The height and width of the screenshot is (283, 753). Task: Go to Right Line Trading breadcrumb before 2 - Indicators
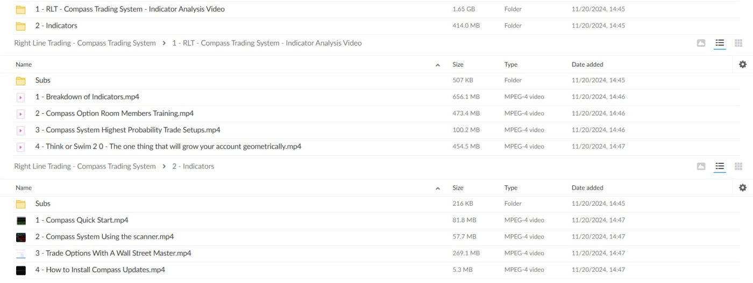click(x=84, y=166)
